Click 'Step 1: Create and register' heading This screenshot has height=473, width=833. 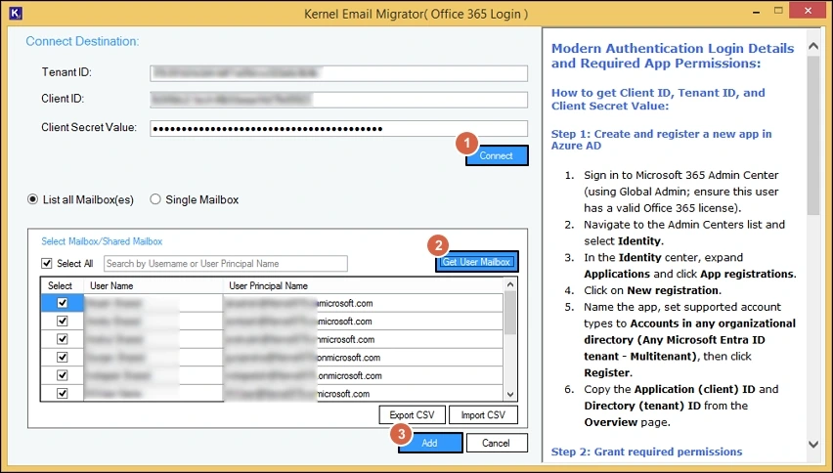pyautogui.click(x=661, y=140)
